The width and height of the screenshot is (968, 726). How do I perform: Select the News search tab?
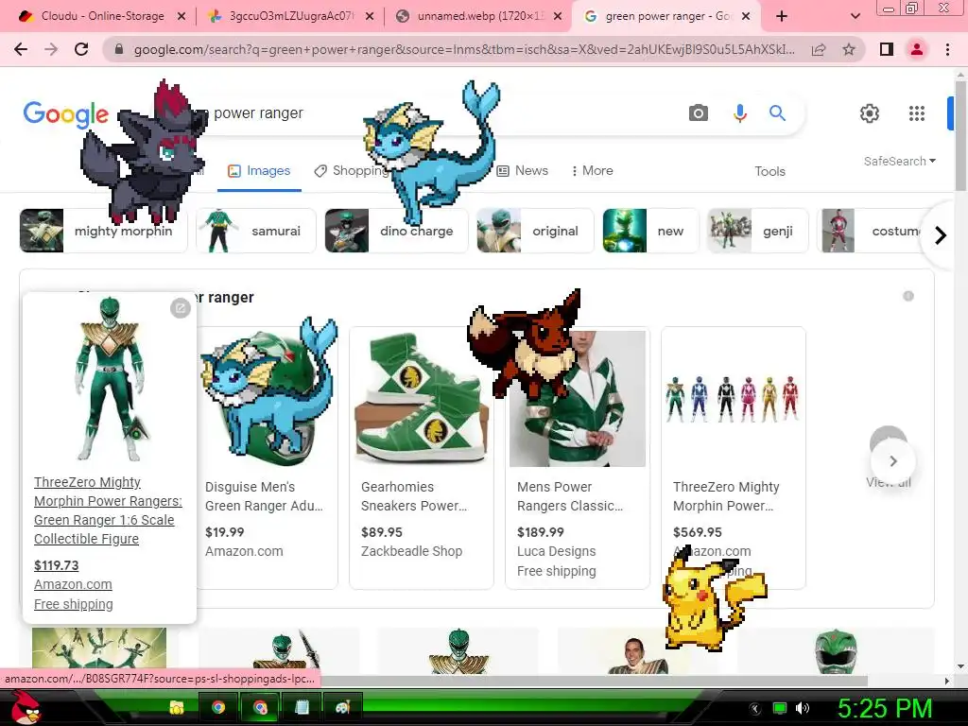[522, 171]
